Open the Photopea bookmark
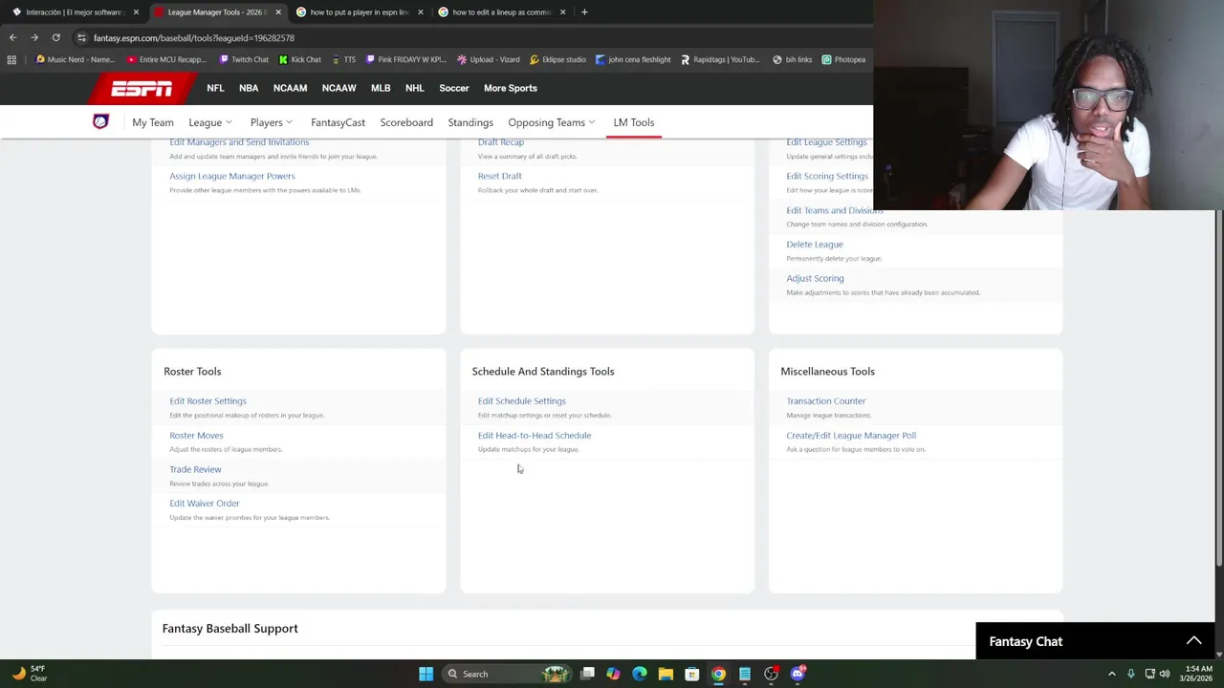Image resolution: width=1224 pixels, height=688 pixels. (843, 59)
